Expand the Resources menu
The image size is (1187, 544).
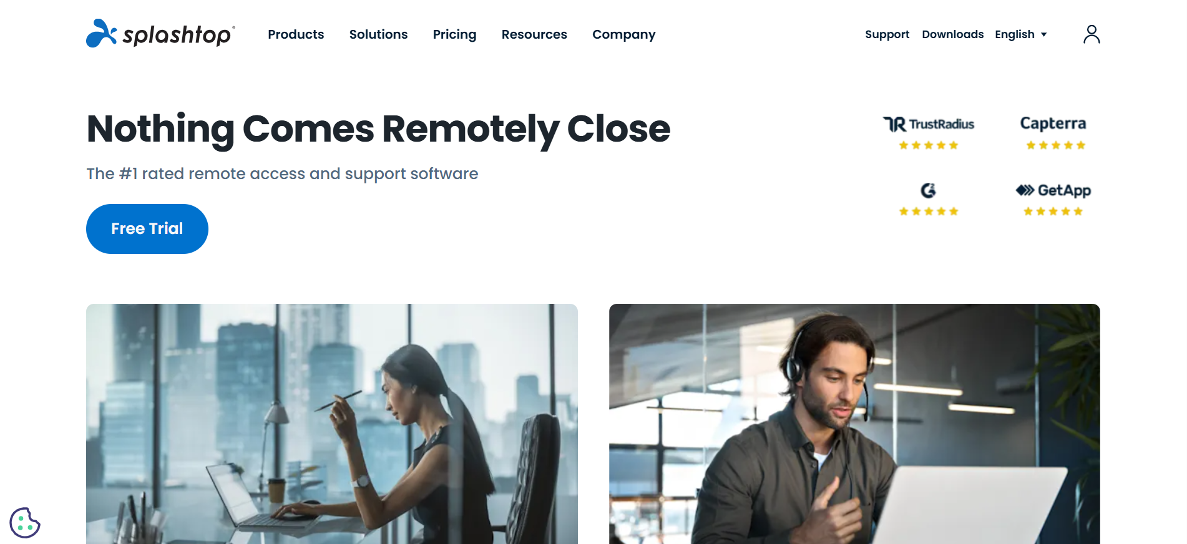coord(534,34)
